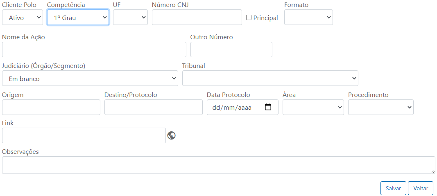Focus the Número CNJ input field
437x196 pixels.
click(x=197, y=17)
